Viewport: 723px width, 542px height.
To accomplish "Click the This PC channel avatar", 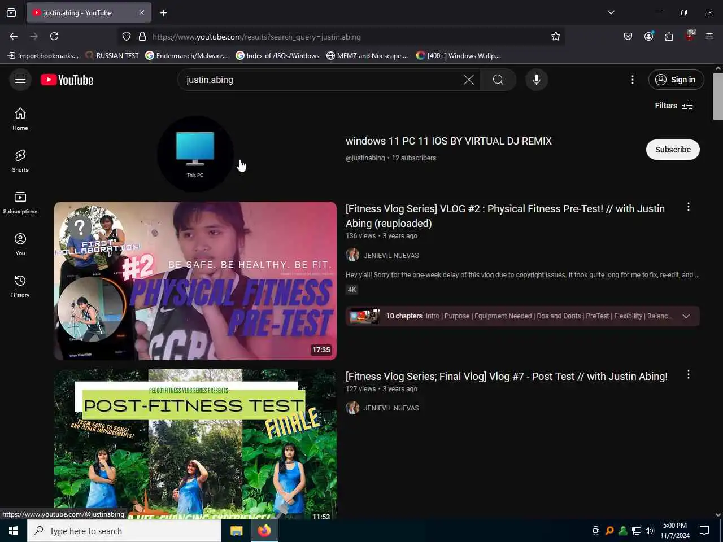I will (x=195, y=154).
